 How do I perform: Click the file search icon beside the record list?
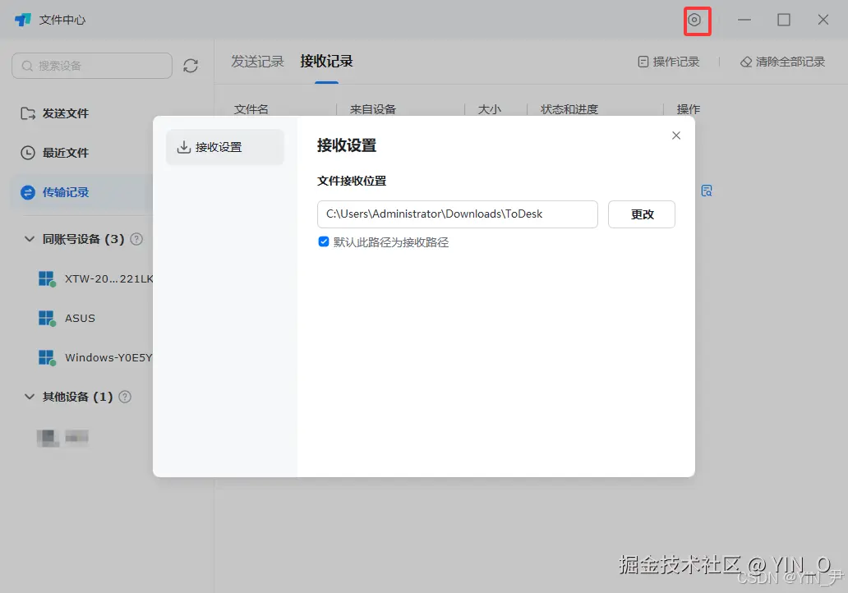click(x=707, y=190)
